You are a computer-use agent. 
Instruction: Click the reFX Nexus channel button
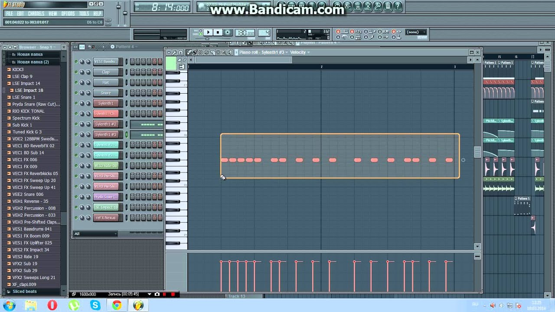pyautogui.click(x=106, y=218)
